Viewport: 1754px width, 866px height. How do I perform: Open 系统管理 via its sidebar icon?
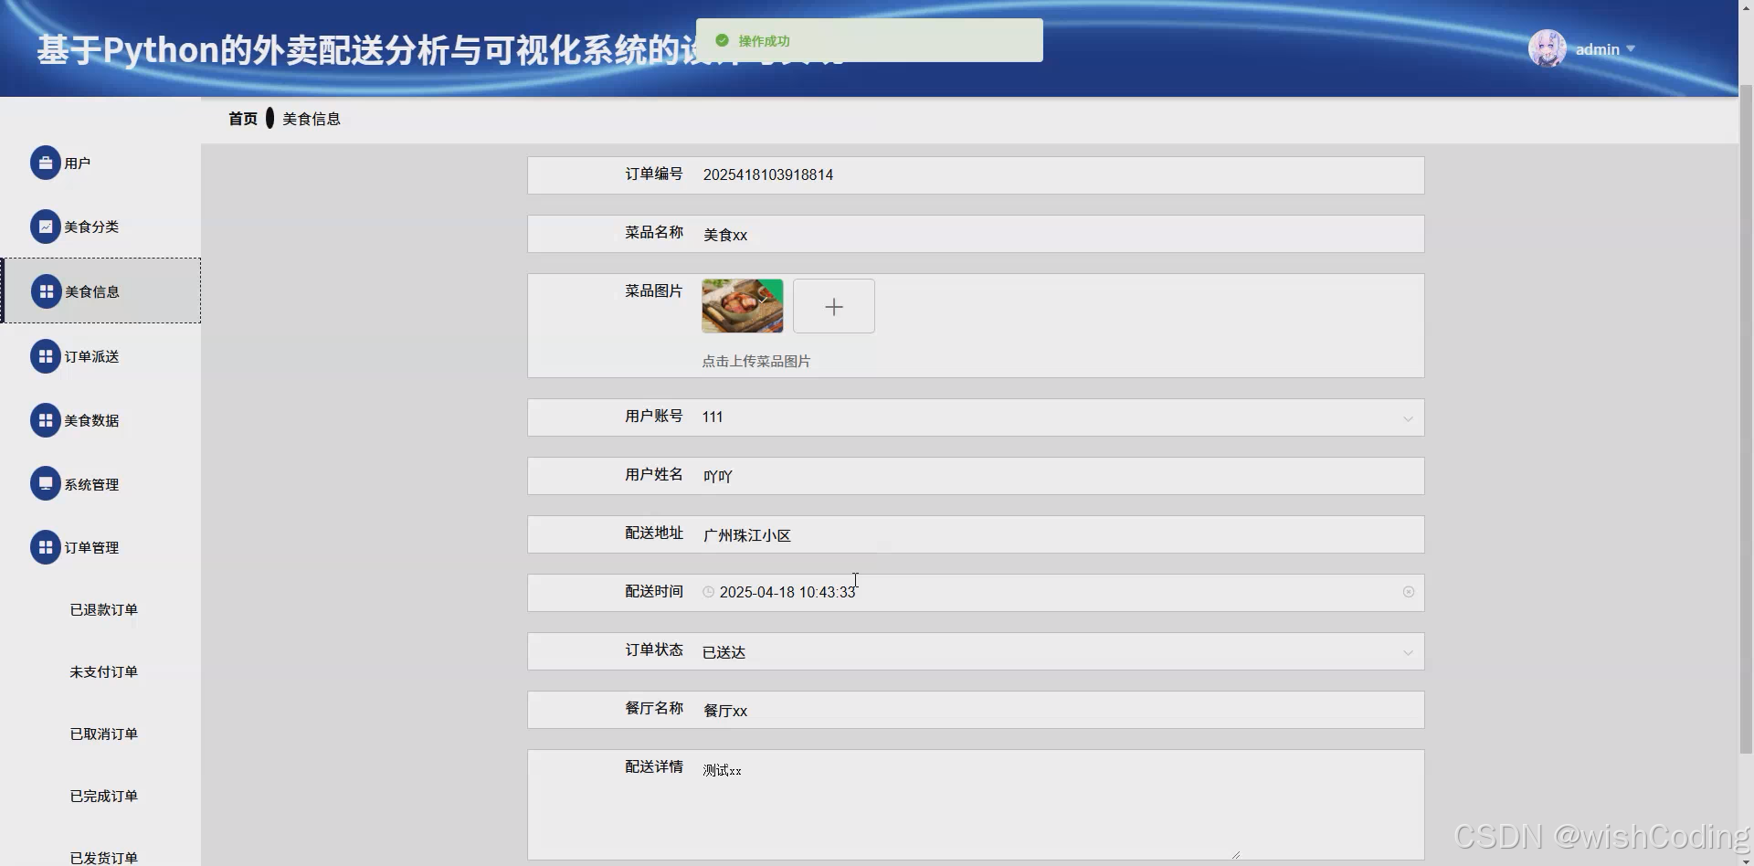[46, 483]
